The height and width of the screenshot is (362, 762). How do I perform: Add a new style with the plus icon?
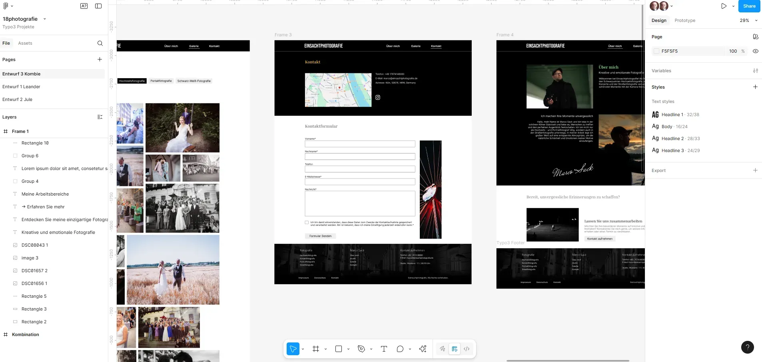pyautogui.click(x=755, y=87)
